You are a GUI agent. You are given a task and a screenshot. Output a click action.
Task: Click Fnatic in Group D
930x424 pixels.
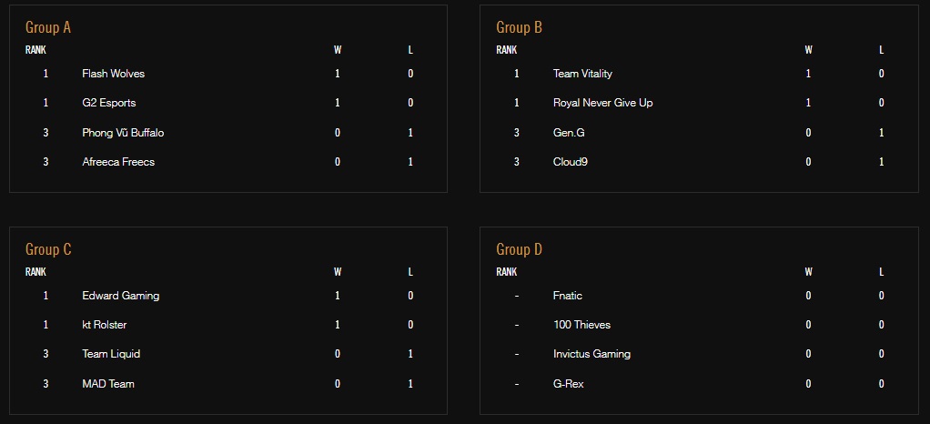pos(568,296)
